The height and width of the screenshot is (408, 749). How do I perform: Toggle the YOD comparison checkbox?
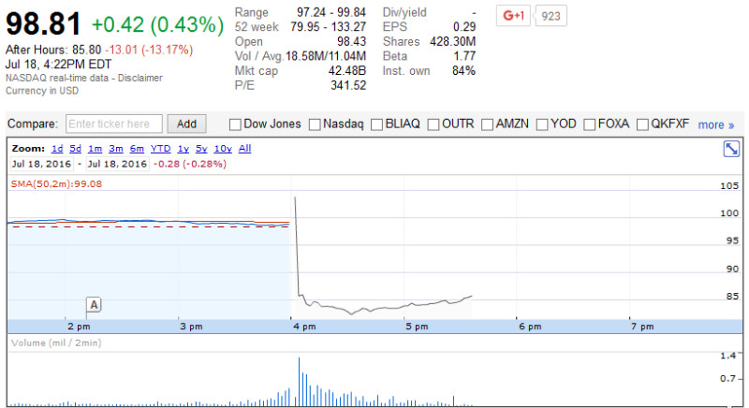pos(542,124)
